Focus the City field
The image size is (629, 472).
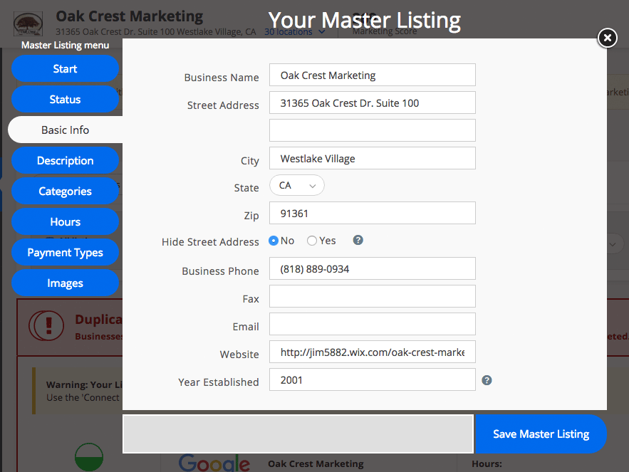pyautogui.click(x=373, y=158)
